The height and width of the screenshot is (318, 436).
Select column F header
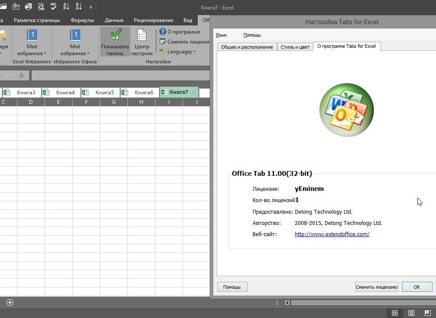click(x=86, y=102)
